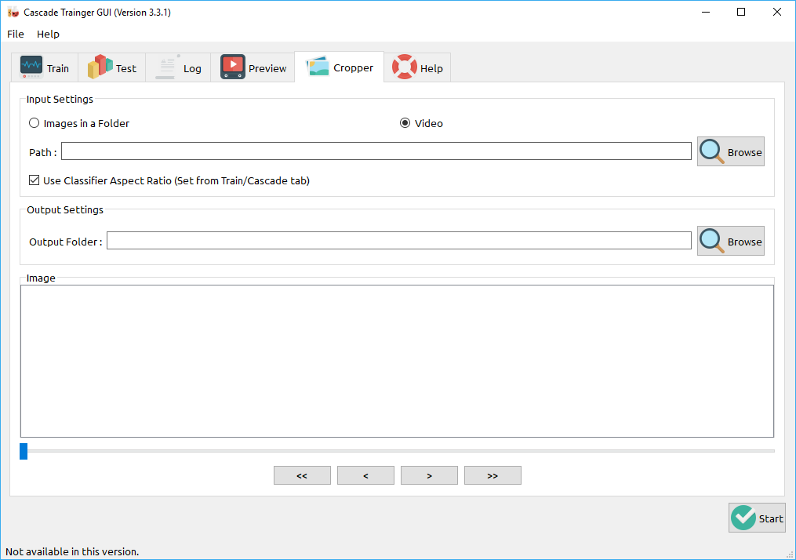Image resolution: width=796 pixels, height=560 pixels.
Task: Close the Cascade Trainer window
Action: [x=776, y=12]
